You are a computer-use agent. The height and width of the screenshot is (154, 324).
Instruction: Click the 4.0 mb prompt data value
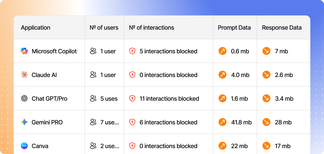pyautogui.click(x=240, y=75)
